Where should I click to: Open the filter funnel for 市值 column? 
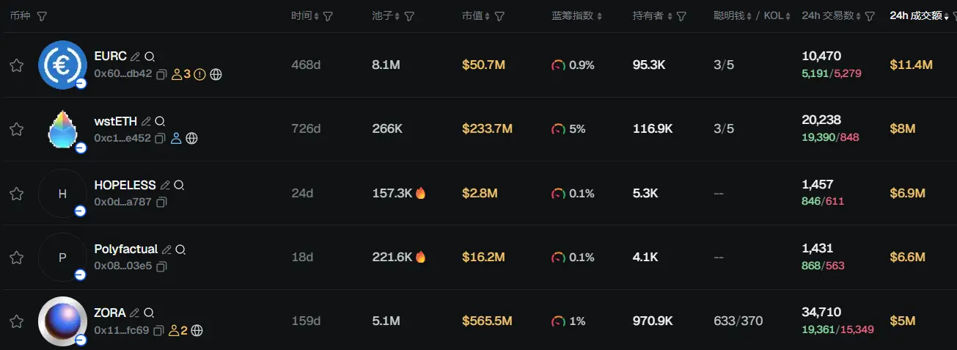[499, 16]
